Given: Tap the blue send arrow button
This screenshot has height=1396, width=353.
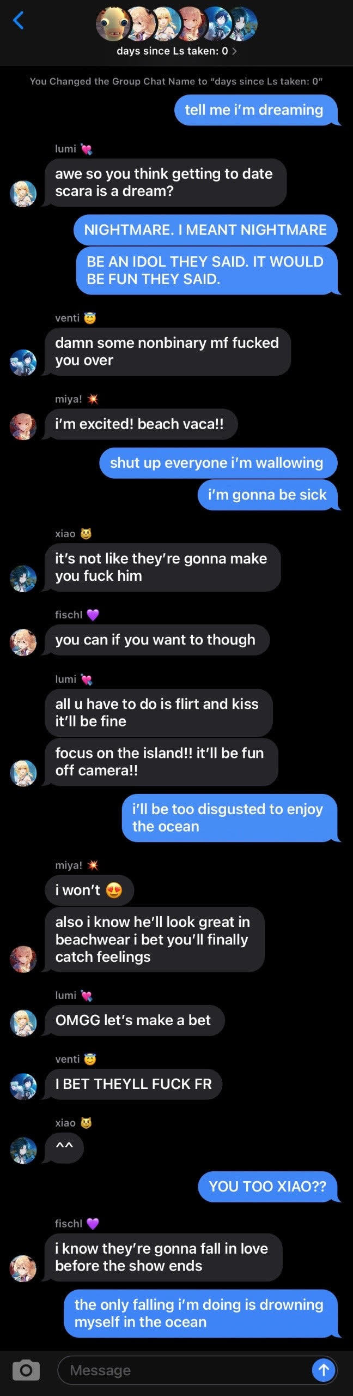Looking at the screenshot, I should 324,1370.
